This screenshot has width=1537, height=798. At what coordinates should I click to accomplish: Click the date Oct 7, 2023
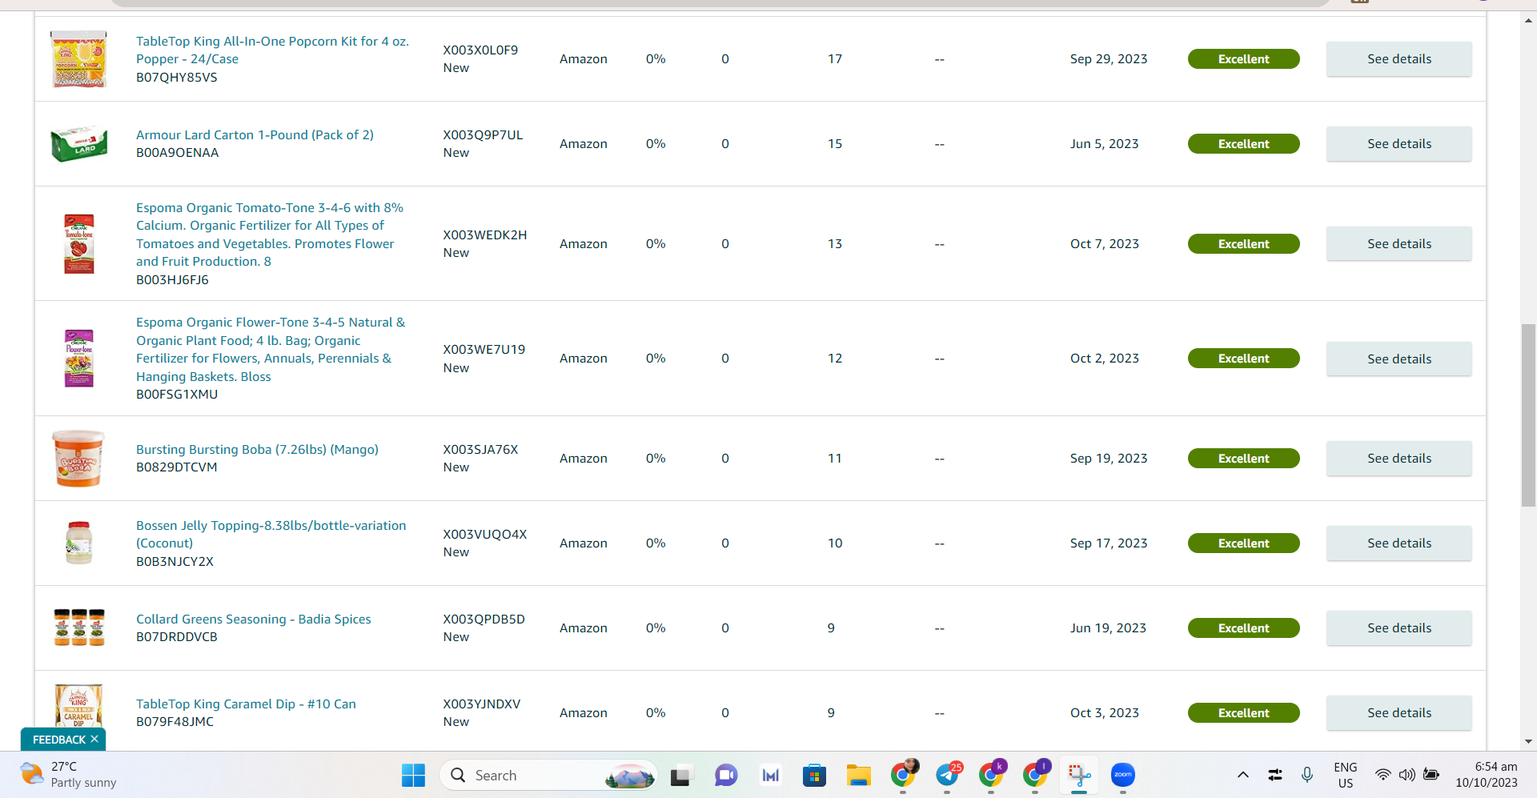(x=1105, y=244)
